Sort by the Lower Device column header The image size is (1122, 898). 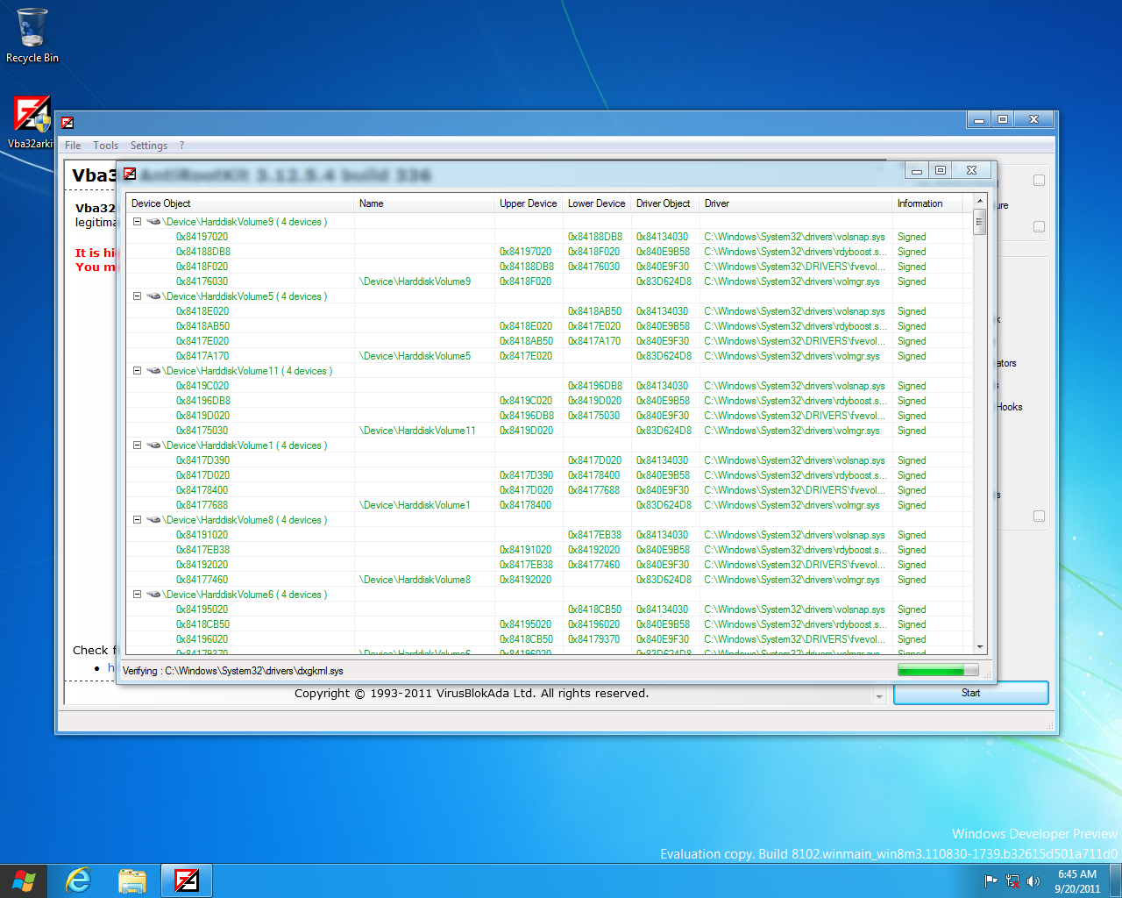point(597,203)
